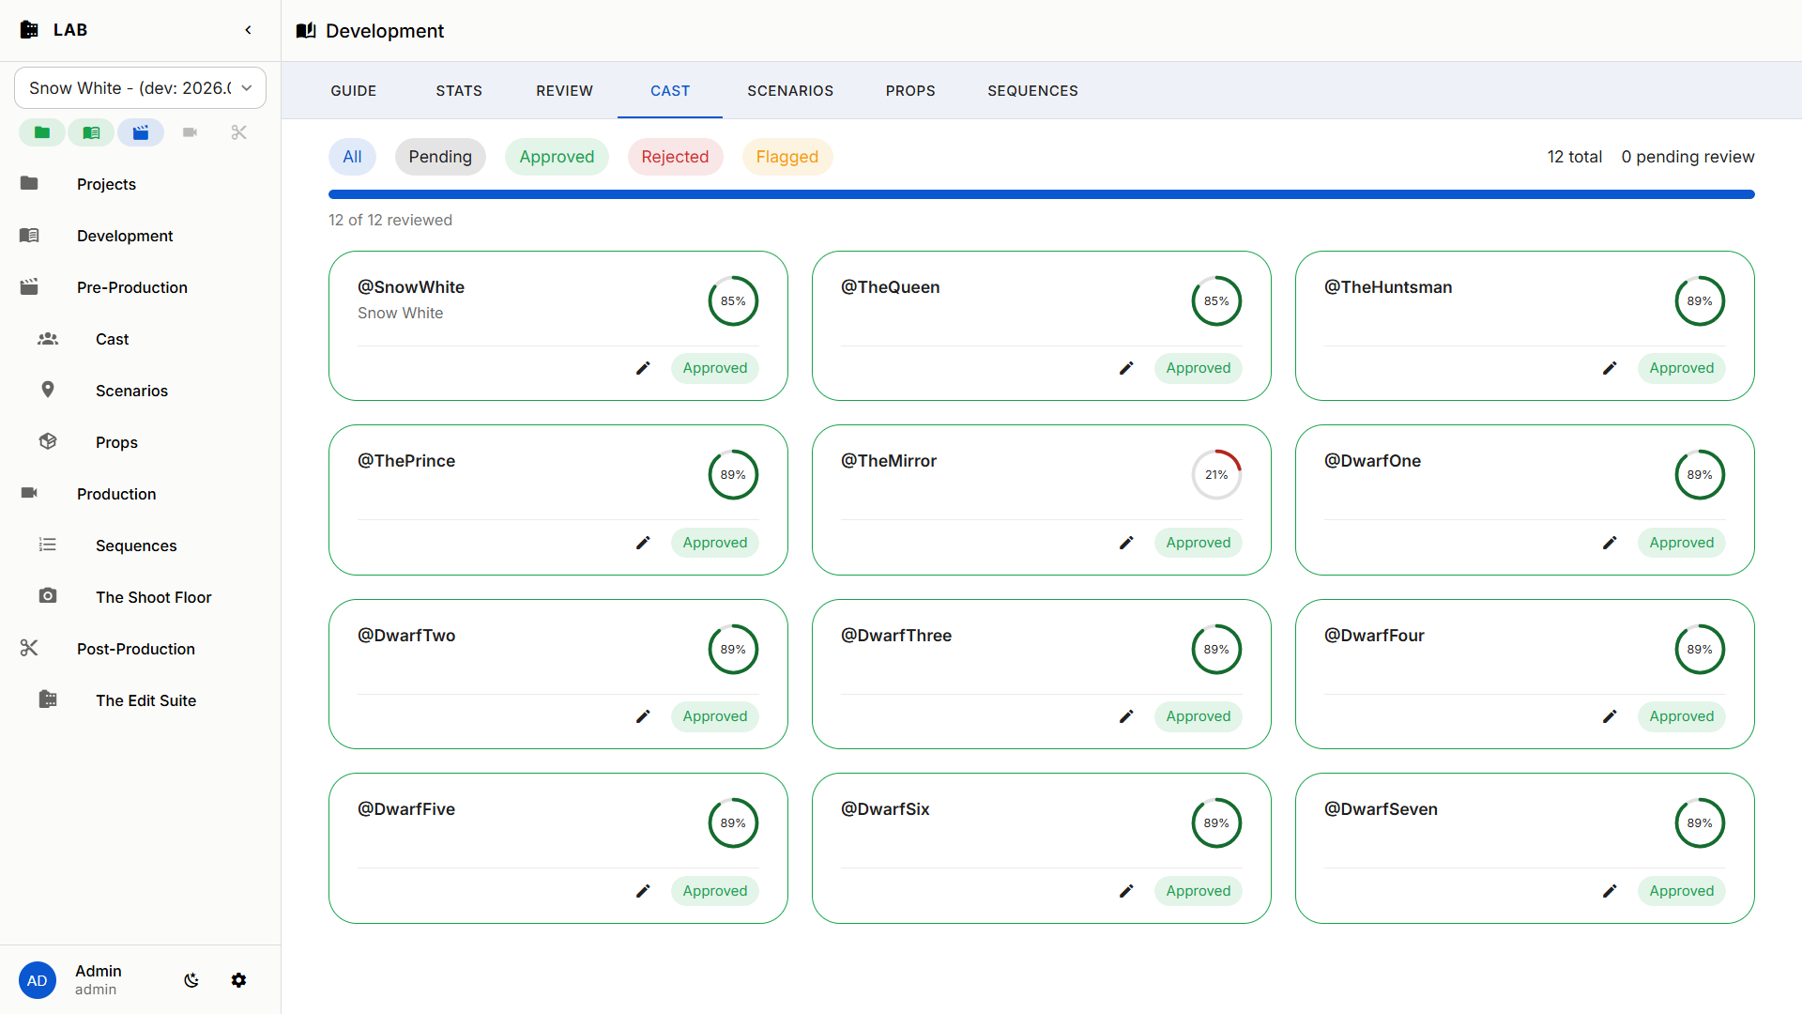Edit @TheQueen with the pencil icon
This screenshot has width=1802, height=1014.
tap(1126, 368)
